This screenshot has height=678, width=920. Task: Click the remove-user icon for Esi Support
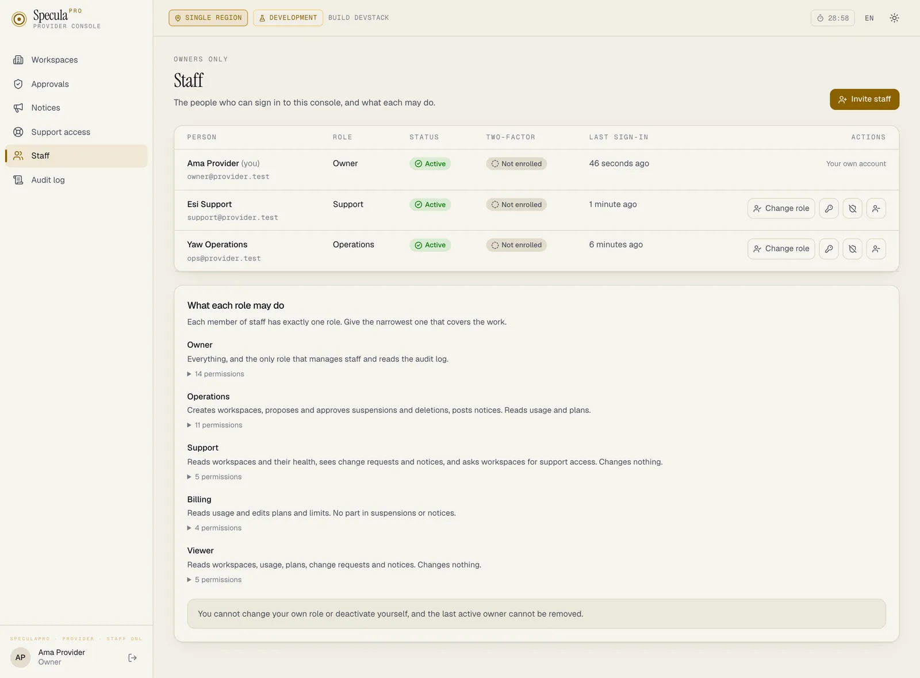[x=876, y=208]
